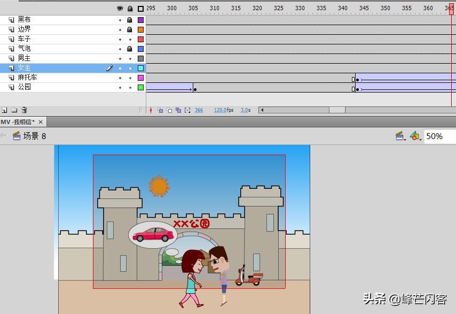Click the green outline swatch of 公园 layer

click(140, 87)
